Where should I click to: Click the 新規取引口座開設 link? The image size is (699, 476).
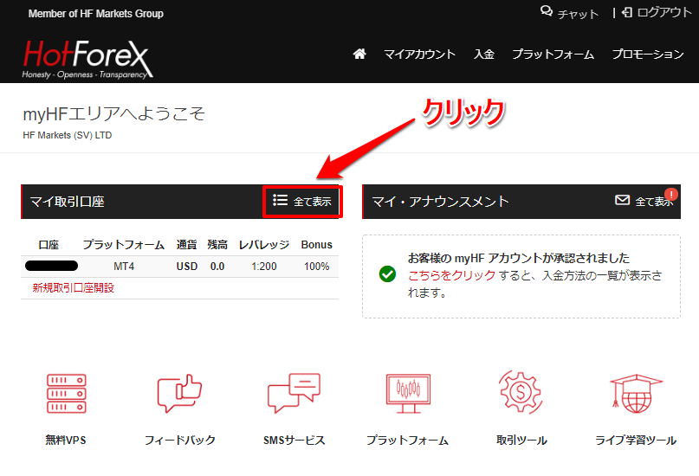[73, 288]
